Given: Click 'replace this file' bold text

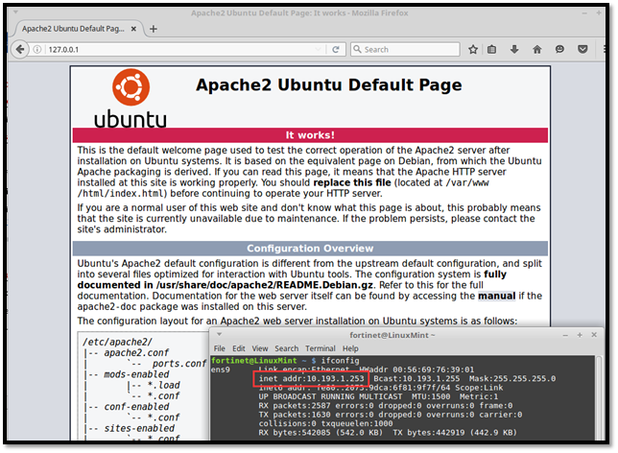Looking at the screenshot, I should pos(352,183).
